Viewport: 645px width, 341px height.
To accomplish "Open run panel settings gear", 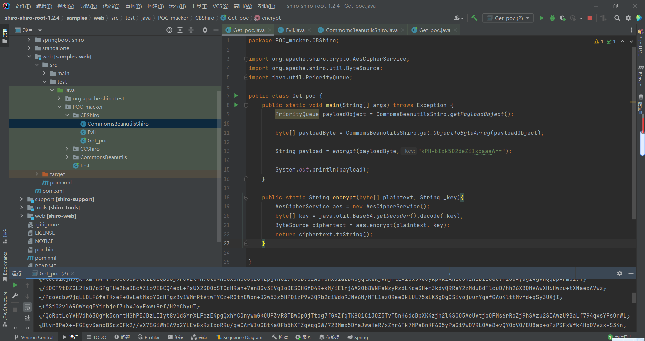I will coord(620,273).
